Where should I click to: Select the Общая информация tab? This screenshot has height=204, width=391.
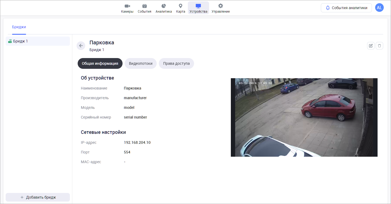pos(100,63)
